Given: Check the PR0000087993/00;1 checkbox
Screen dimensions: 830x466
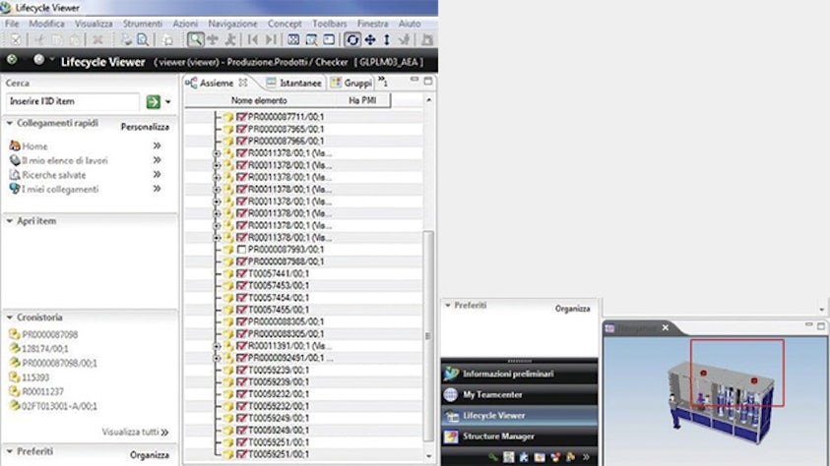Looking at the screenshot, I should click(242, 250).
